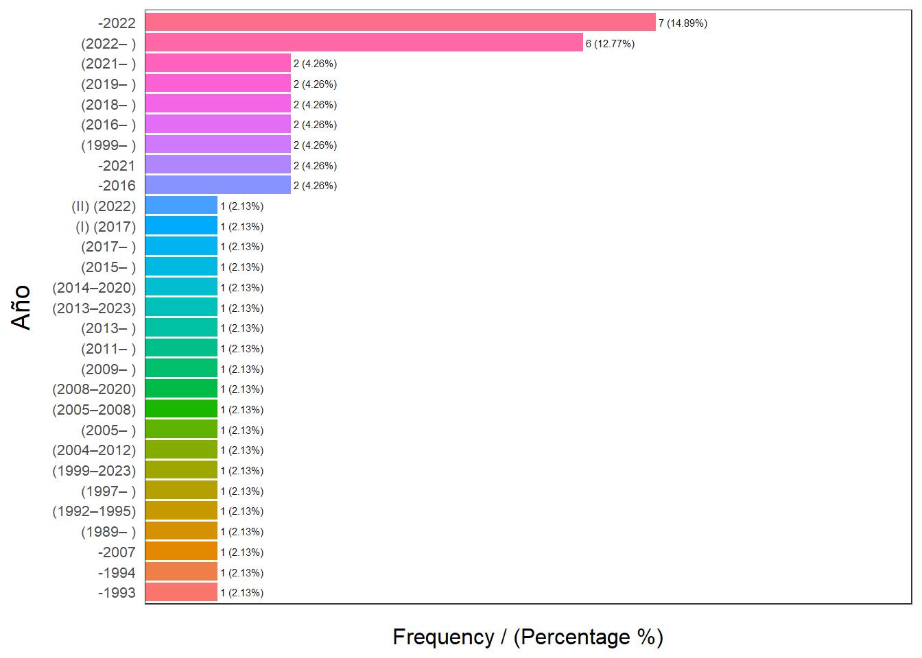Click the "Frequency / (Percentage %)" axis title
This screenshot has height=658, width=922.
(x=528, y=637)
